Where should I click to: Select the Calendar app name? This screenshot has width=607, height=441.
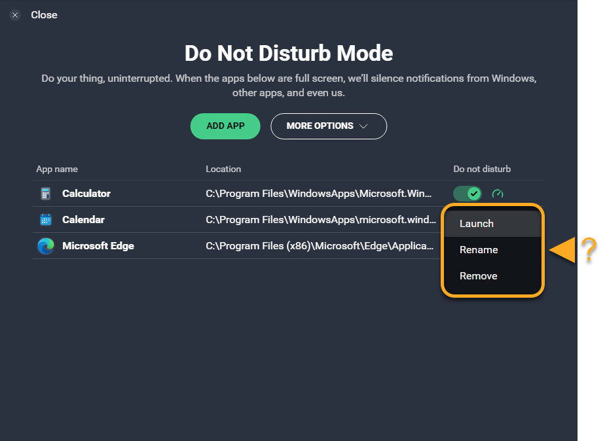[x=83, y=220]
